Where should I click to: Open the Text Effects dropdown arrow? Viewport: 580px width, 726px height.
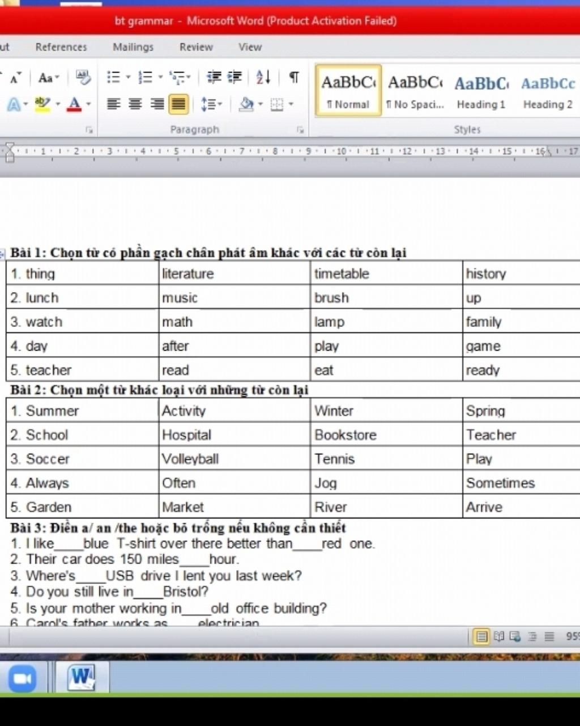point(25,104)
